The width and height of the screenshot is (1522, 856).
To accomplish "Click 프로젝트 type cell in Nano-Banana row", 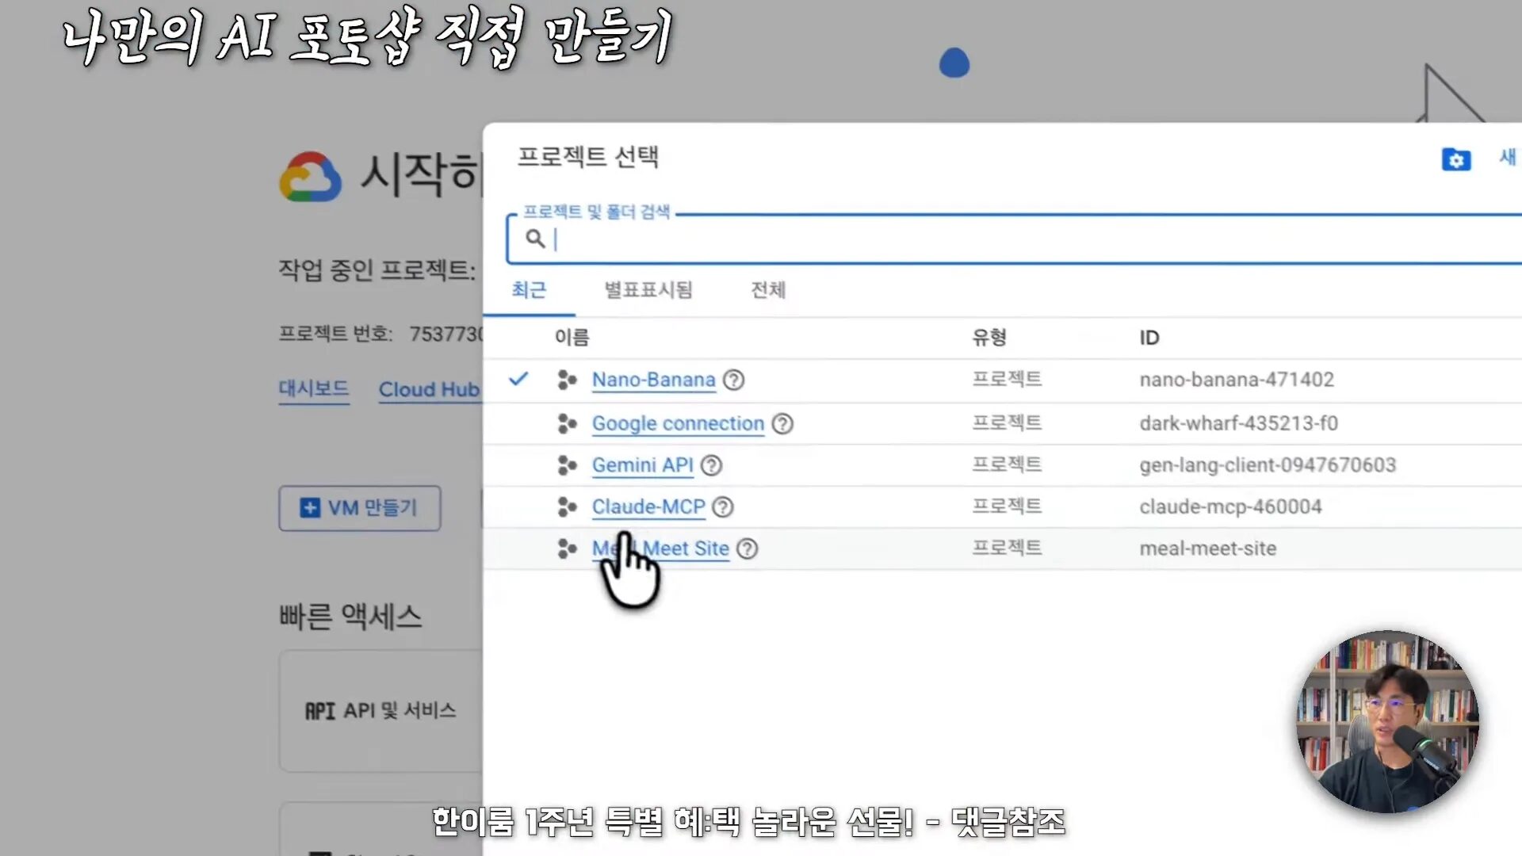I will 1007,379.
